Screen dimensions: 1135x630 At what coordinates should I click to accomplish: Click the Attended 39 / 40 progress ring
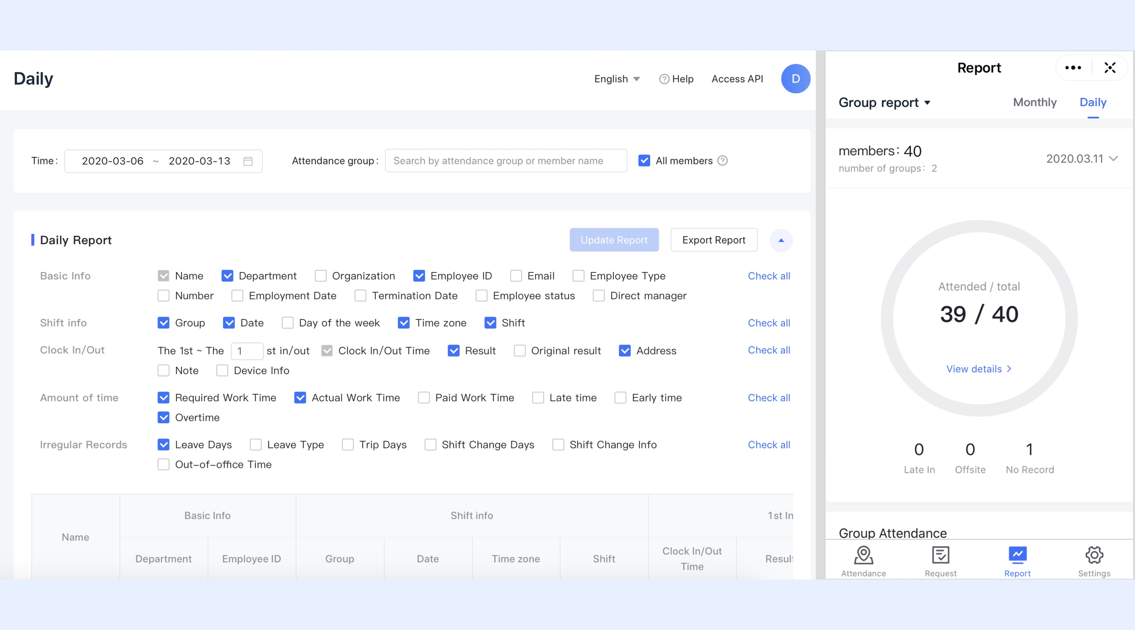[979, 318]
